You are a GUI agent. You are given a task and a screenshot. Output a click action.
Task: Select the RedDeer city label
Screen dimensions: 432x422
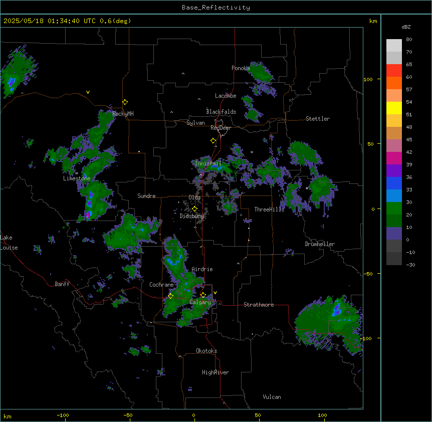pos(221,128)
